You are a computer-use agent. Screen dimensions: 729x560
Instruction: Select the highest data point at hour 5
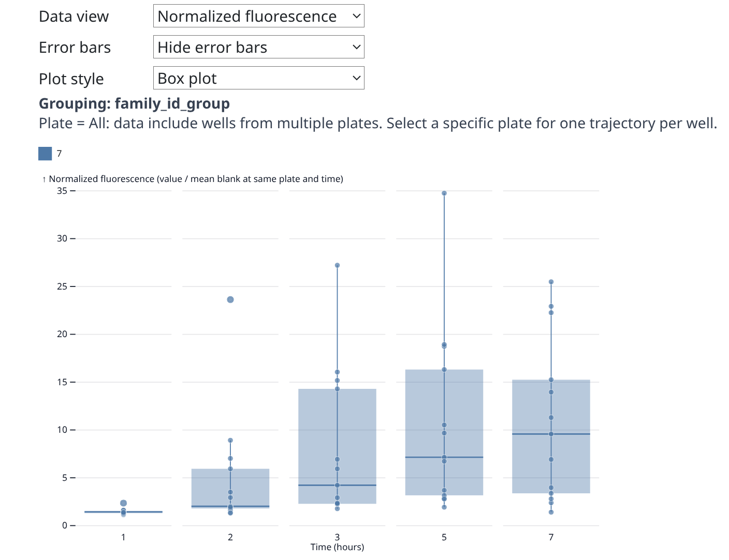pos(444,193)
